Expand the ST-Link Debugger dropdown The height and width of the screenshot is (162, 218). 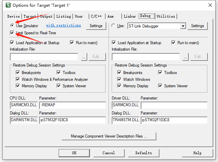coord(183,26)
